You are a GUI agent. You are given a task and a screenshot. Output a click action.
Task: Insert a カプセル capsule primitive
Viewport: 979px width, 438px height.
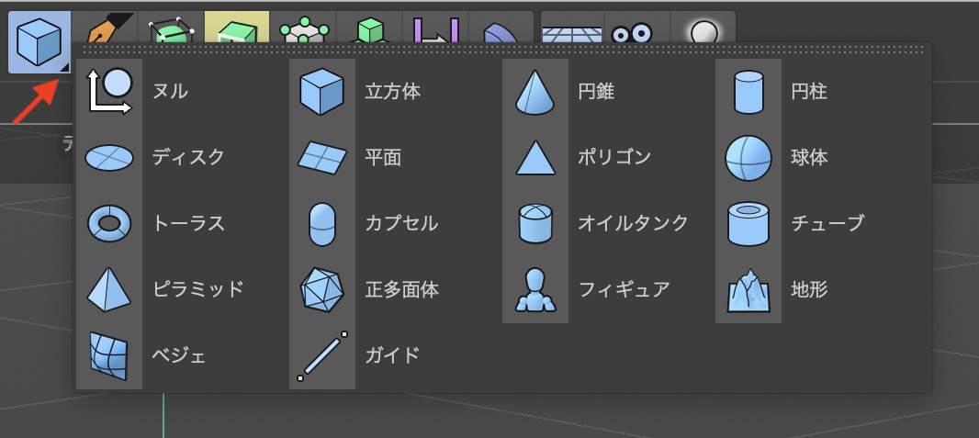pyautogui.click(x=322, y=223)
